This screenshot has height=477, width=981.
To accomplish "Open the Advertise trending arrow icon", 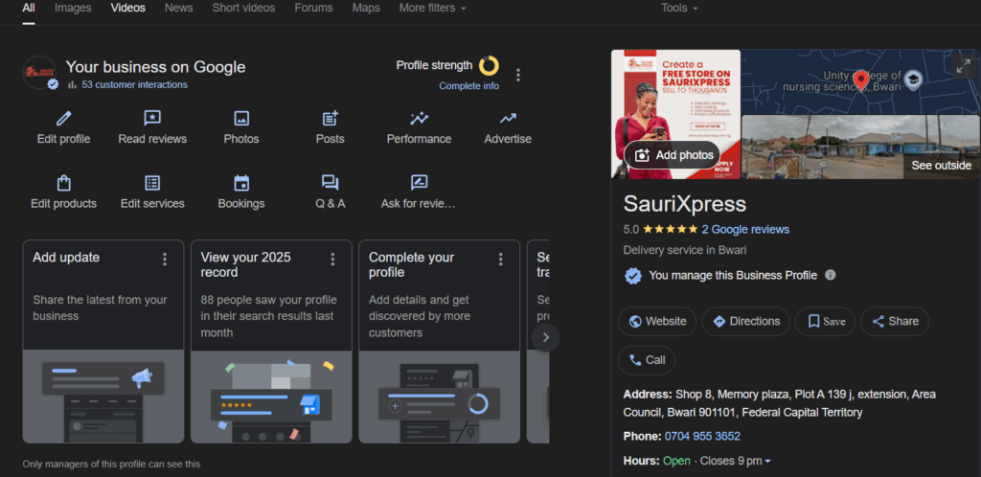I will [x=508, y=118].
